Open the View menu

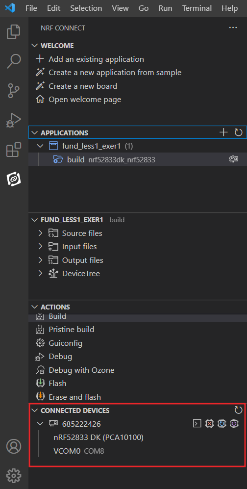click(x=120, y=8)
